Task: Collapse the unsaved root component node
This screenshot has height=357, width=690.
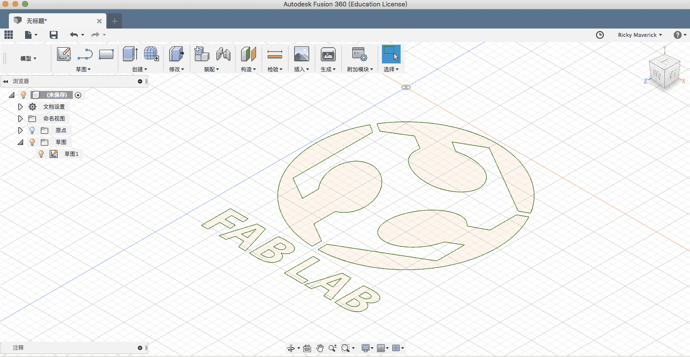Action: (11, 95)
